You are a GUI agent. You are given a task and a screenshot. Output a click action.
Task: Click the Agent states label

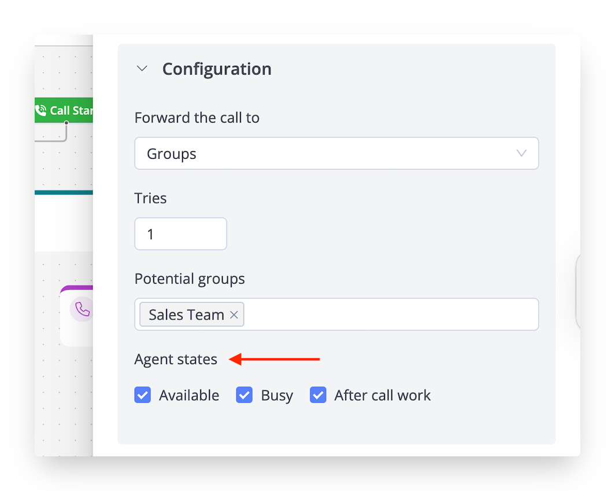point(176,359)
